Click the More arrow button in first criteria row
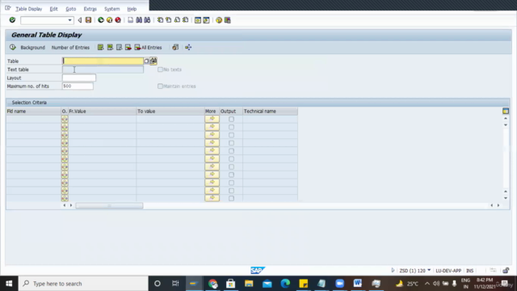Screen dimensions: 517x291 tap(212, 119)
